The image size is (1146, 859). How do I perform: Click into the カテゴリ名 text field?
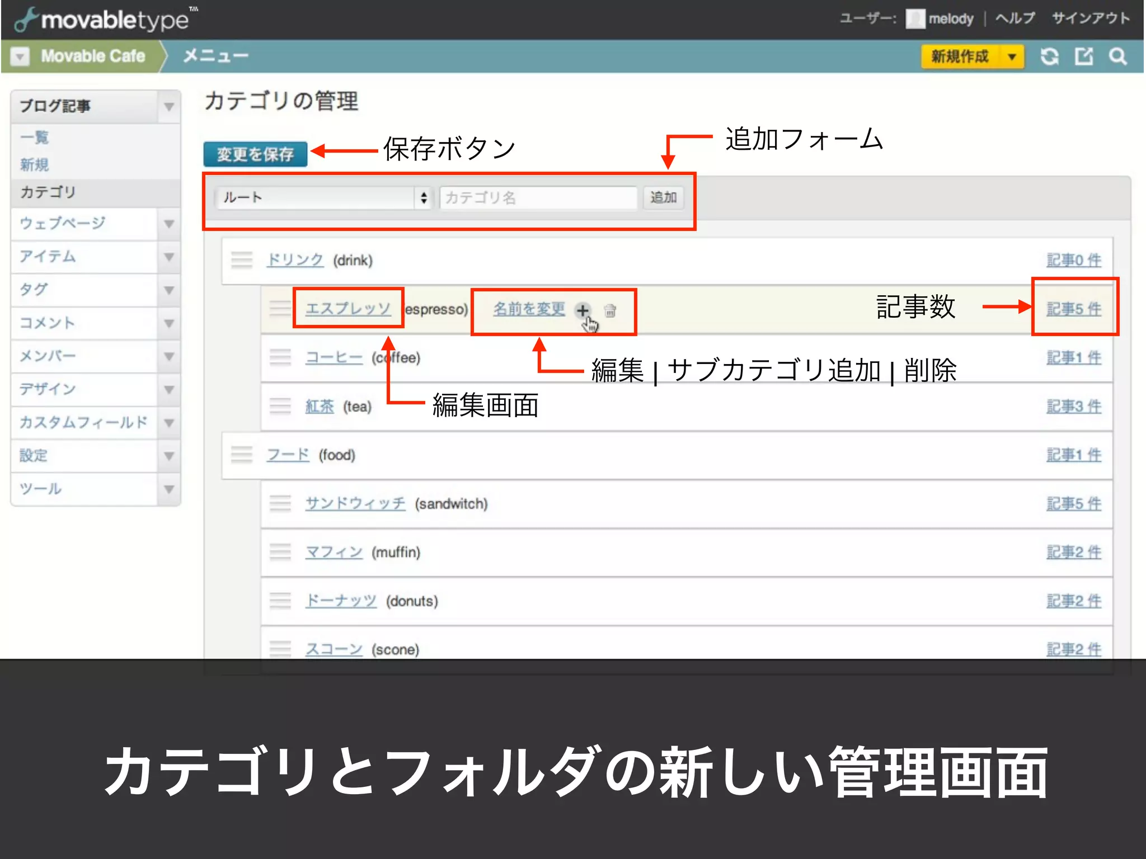538,197
